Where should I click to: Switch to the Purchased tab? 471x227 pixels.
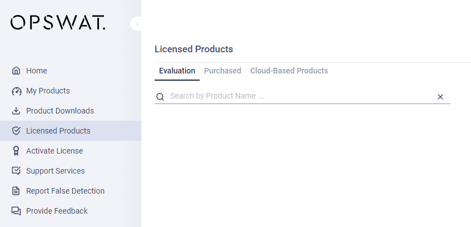(222, 71)
